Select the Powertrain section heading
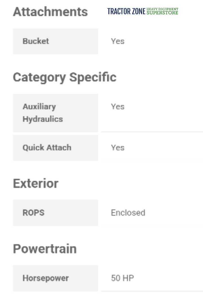 [x=45, y=249]
